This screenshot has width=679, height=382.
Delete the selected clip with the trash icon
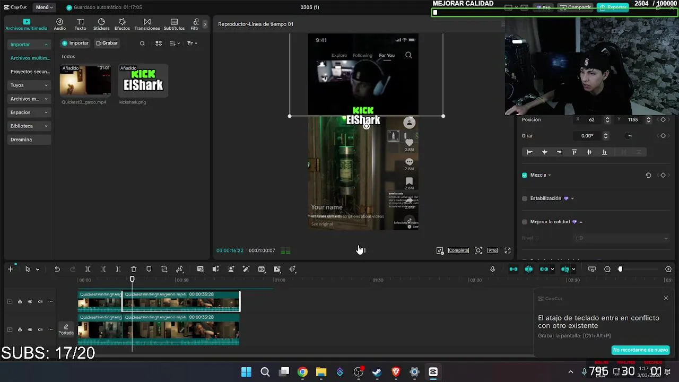click(134, 270)
